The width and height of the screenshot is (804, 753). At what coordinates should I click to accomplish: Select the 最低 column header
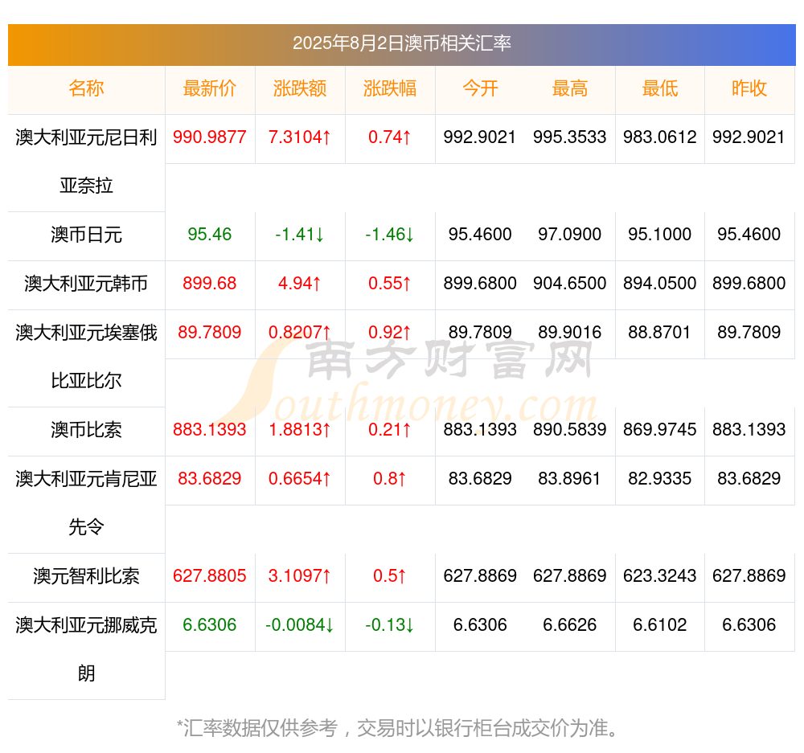(659, 88)
